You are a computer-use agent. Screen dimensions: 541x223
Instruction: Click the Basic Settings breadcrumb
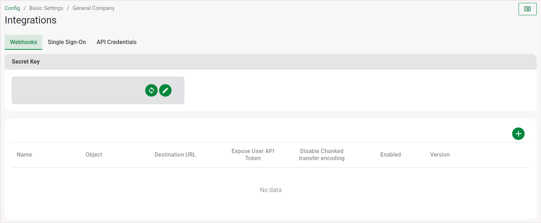pos(46,8)
